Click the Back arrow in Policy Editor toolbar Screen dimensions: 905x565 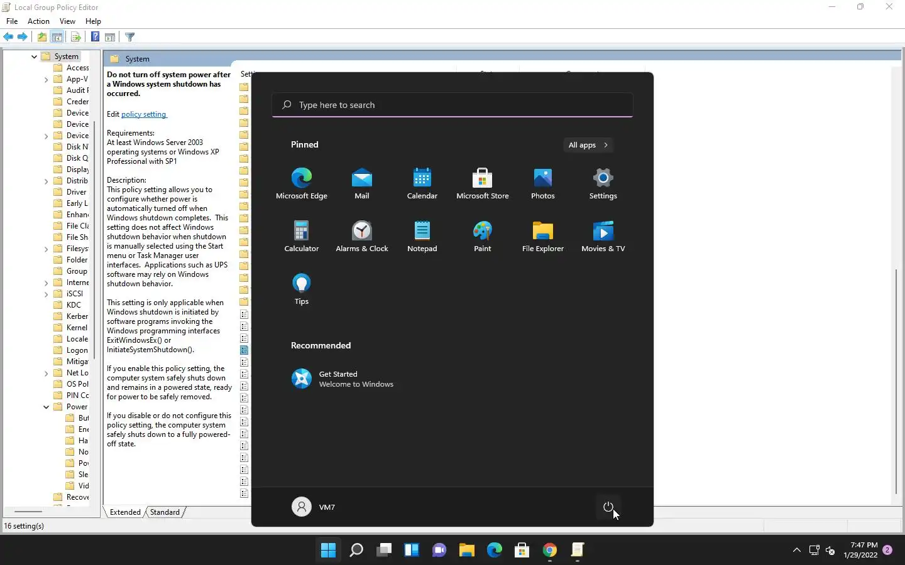[x=8, y=37]
